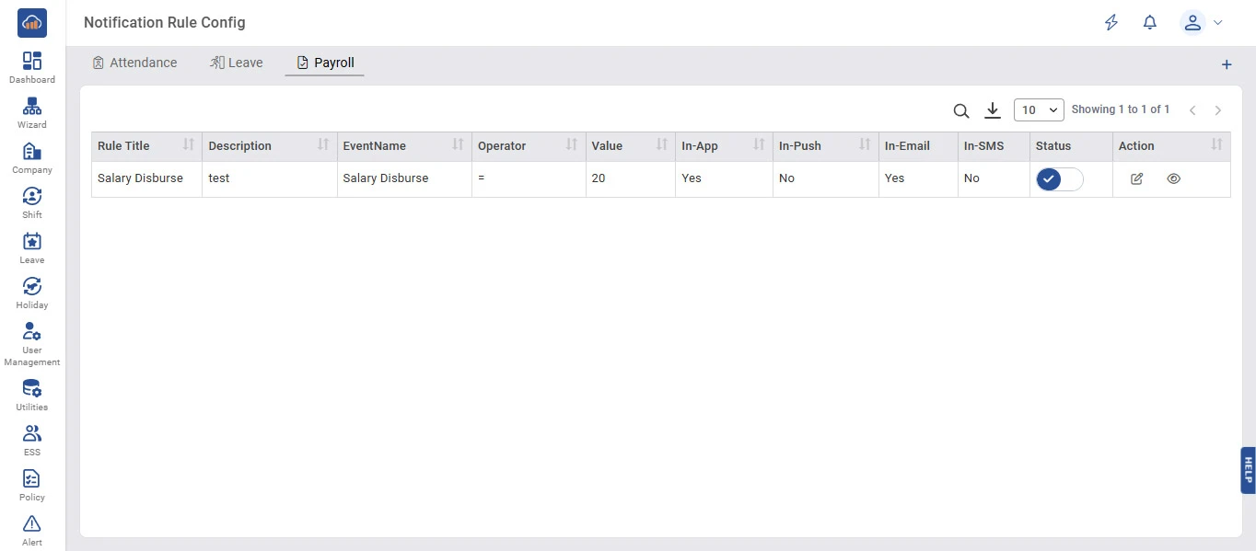Open the lightning bolt quick actions
This screenshot has height=551, width=1256.
1111,23
